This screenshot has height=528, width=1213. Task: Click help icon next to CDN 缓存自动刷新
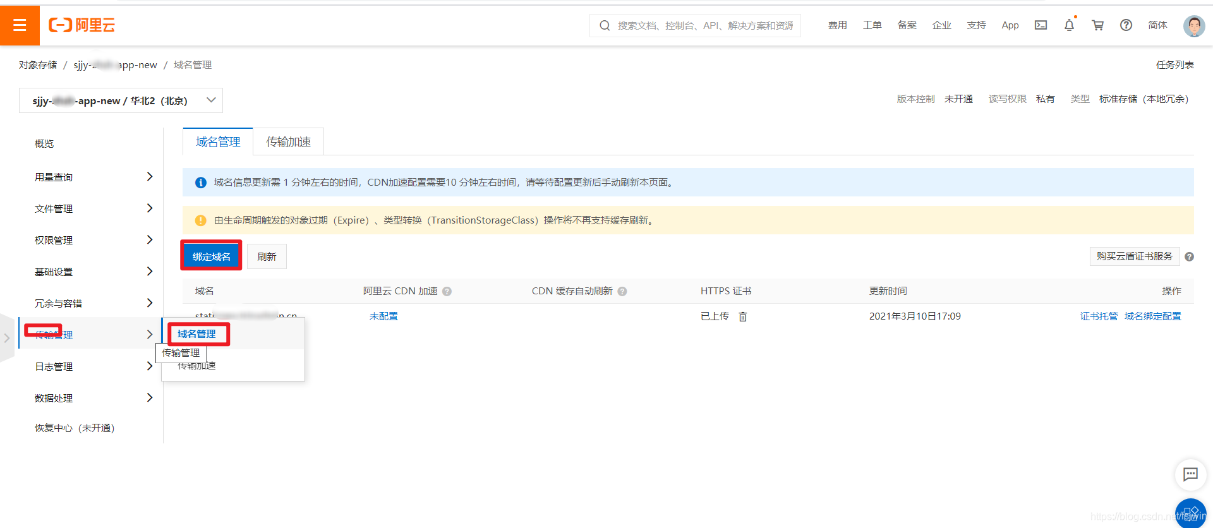[622, 291]
